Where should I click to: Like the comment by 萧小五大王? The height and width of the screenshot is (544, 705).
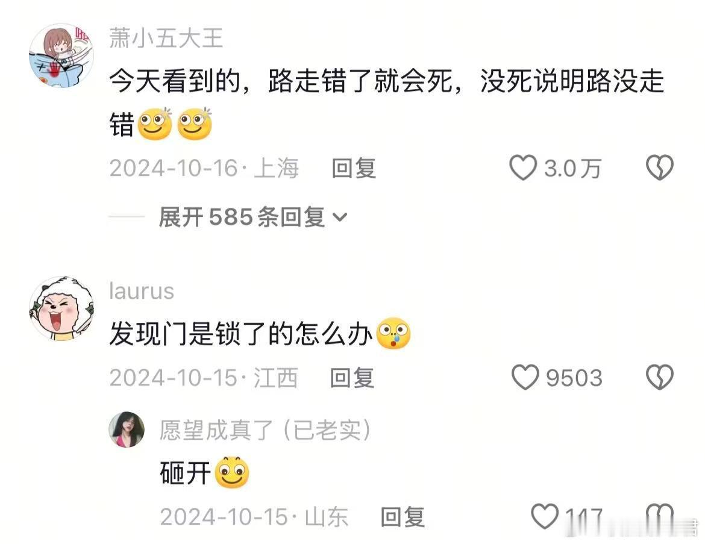coord(523,167)
